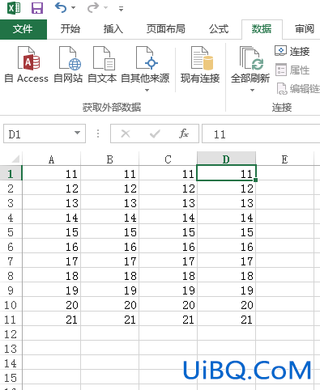Switch to the 开始 ribbon tab
This screenshot has height=390, width=320.
70,29
